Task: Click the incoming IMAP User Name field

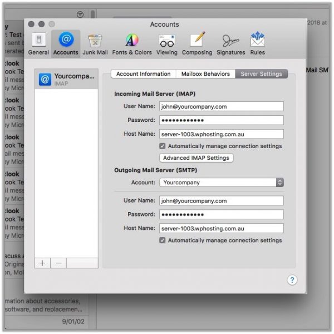Action: (x=222, y=106)
